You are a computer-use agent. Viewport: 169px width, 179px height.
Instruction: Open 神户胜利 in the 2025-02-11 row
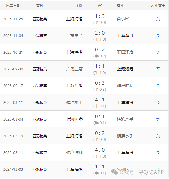(x=74, y=152)
